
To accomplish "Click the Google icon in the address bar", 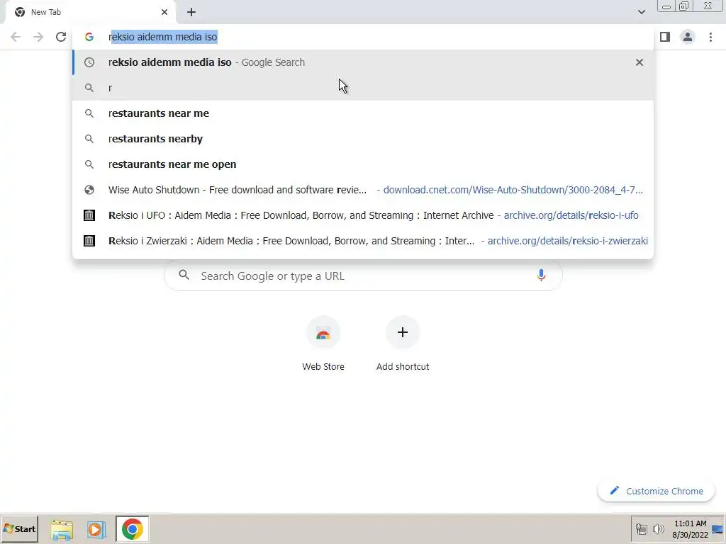I will click(89, 37).
